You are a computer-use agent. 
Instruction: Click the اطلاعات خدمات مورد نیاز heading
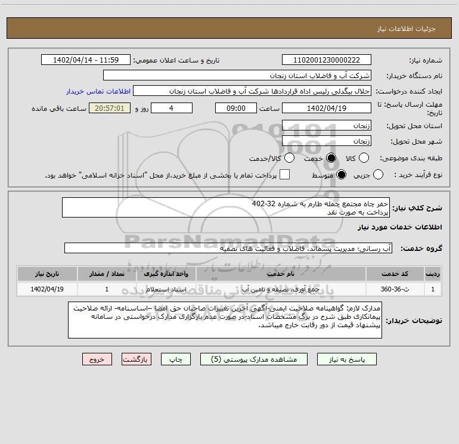pos(400,227)
